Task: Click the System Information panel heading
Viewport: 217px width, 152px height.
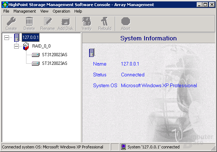Action: [149, 38]
